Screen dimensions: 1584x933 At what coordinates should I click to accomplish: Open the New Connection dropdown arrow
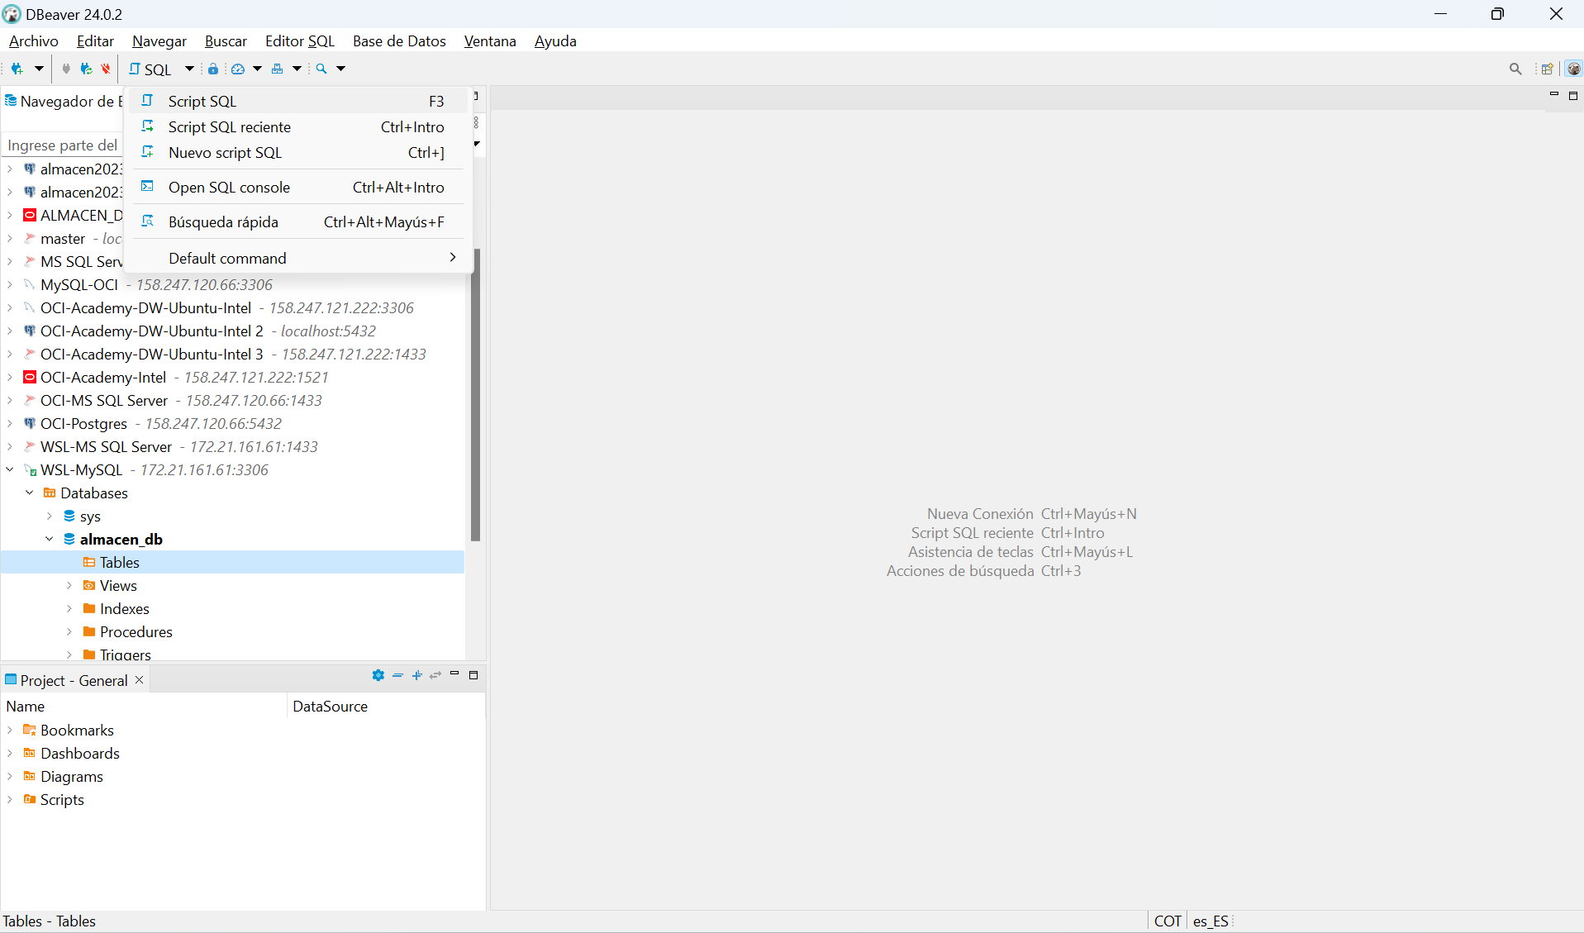point(38,69)
